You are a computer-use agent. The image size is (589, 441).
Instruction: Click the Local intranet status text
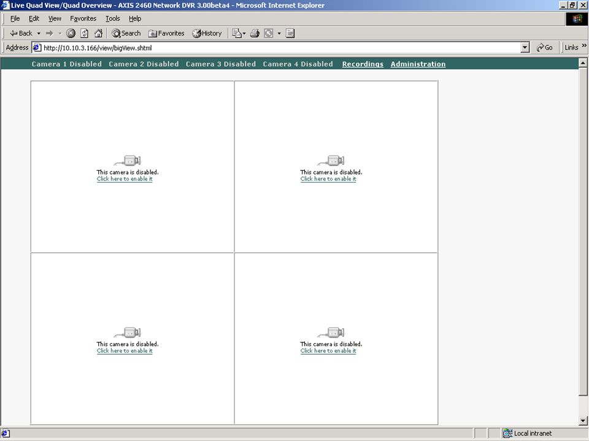pos(533,434)
